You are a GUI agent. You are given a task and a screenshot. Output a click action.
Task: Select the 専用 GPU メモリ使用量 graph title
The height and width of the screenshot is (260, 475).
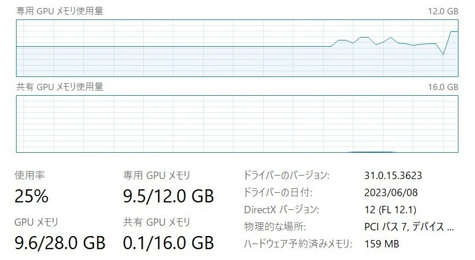(60, 11)
